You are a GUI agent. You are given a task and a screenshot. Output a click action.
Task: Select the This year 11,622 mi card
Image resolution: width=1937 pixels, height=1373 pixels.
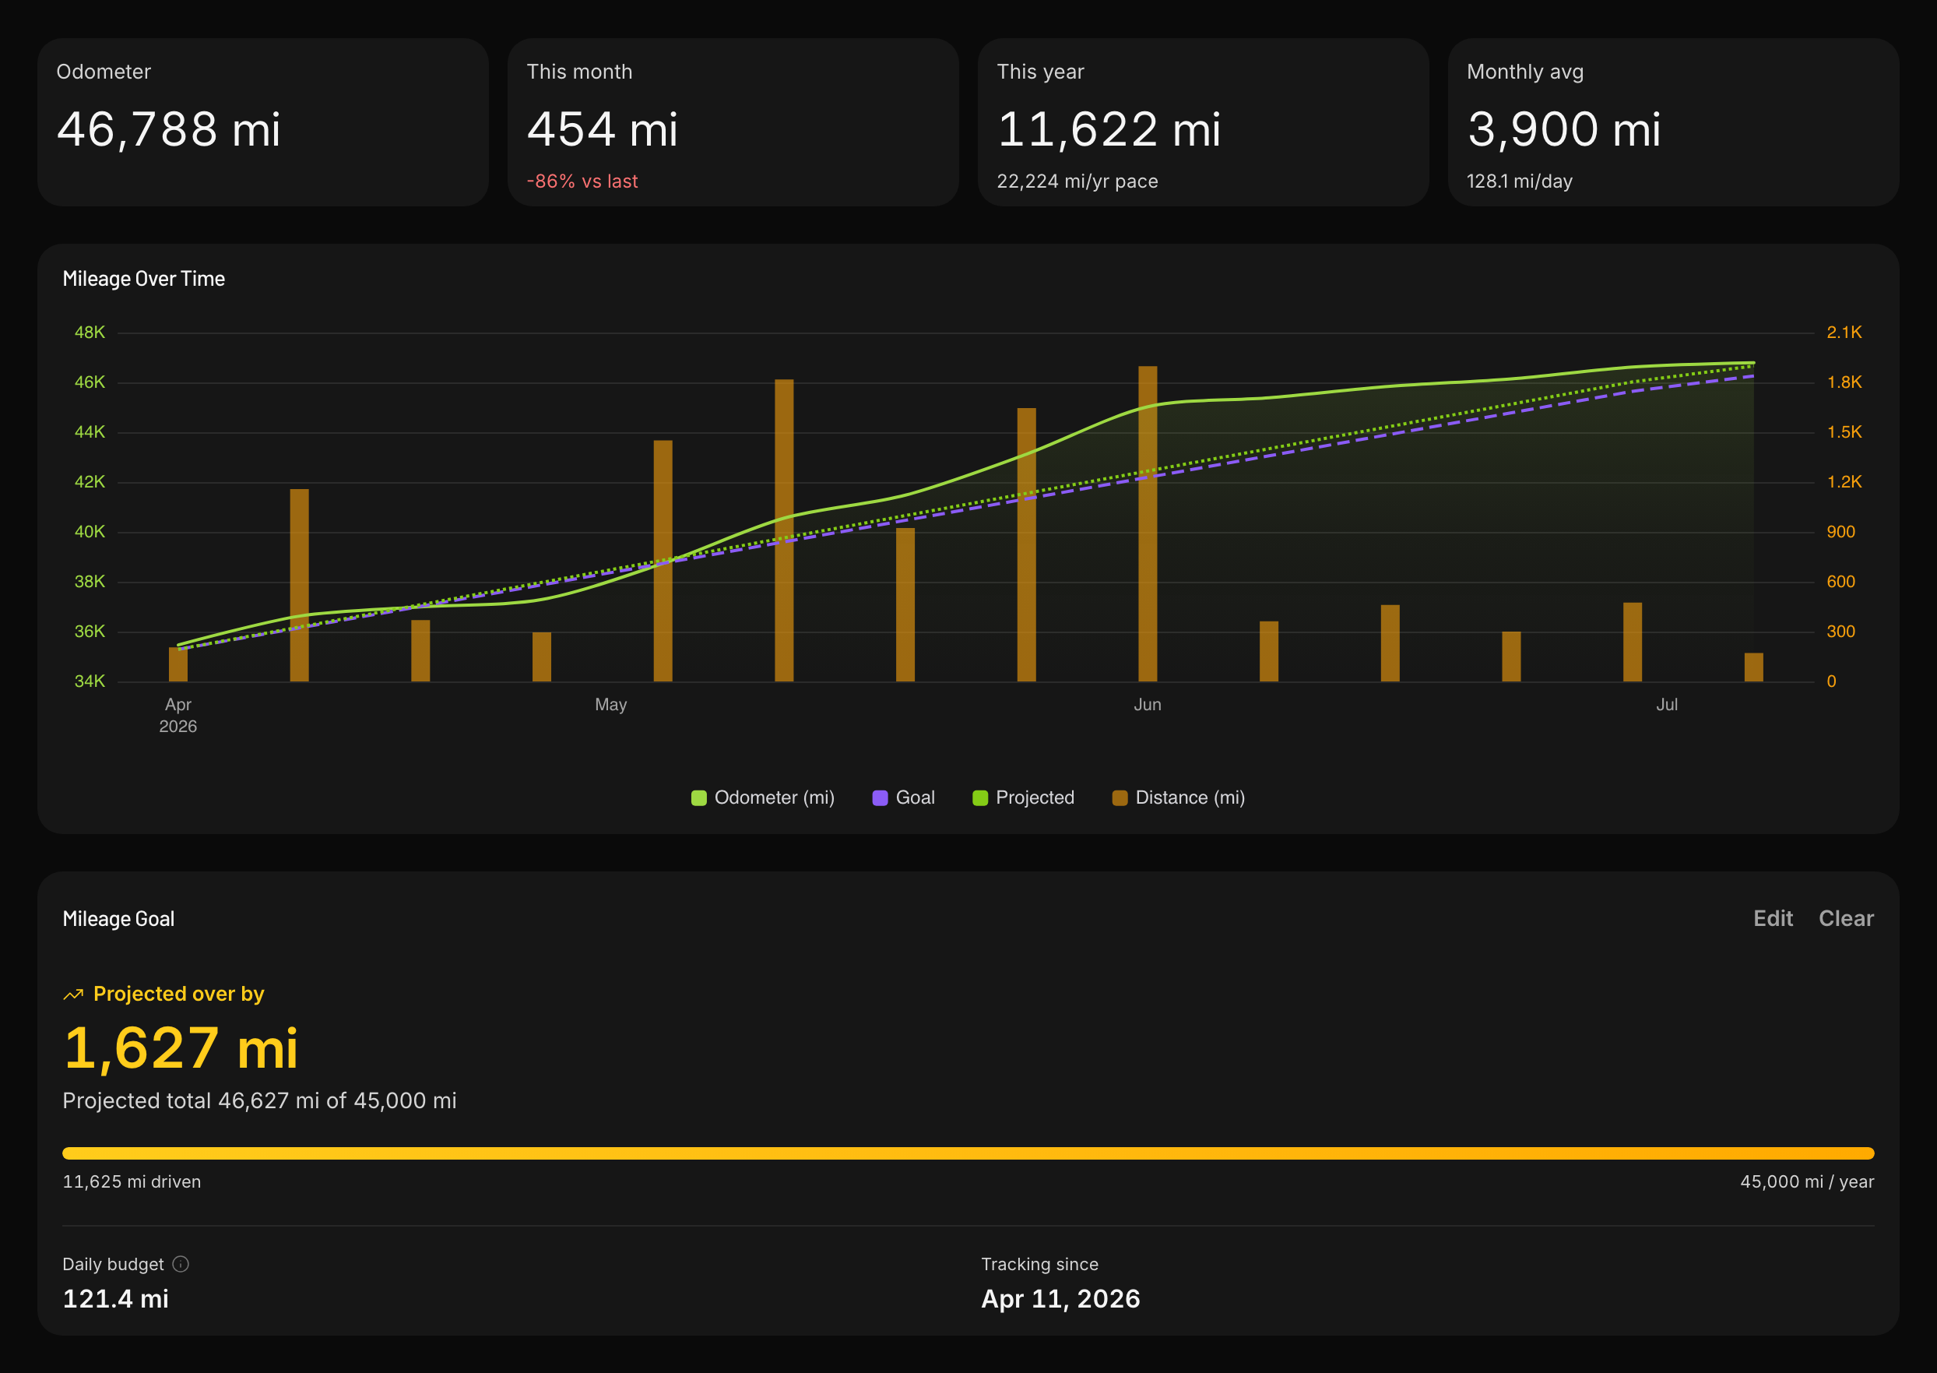click(x=1204, y=121)
